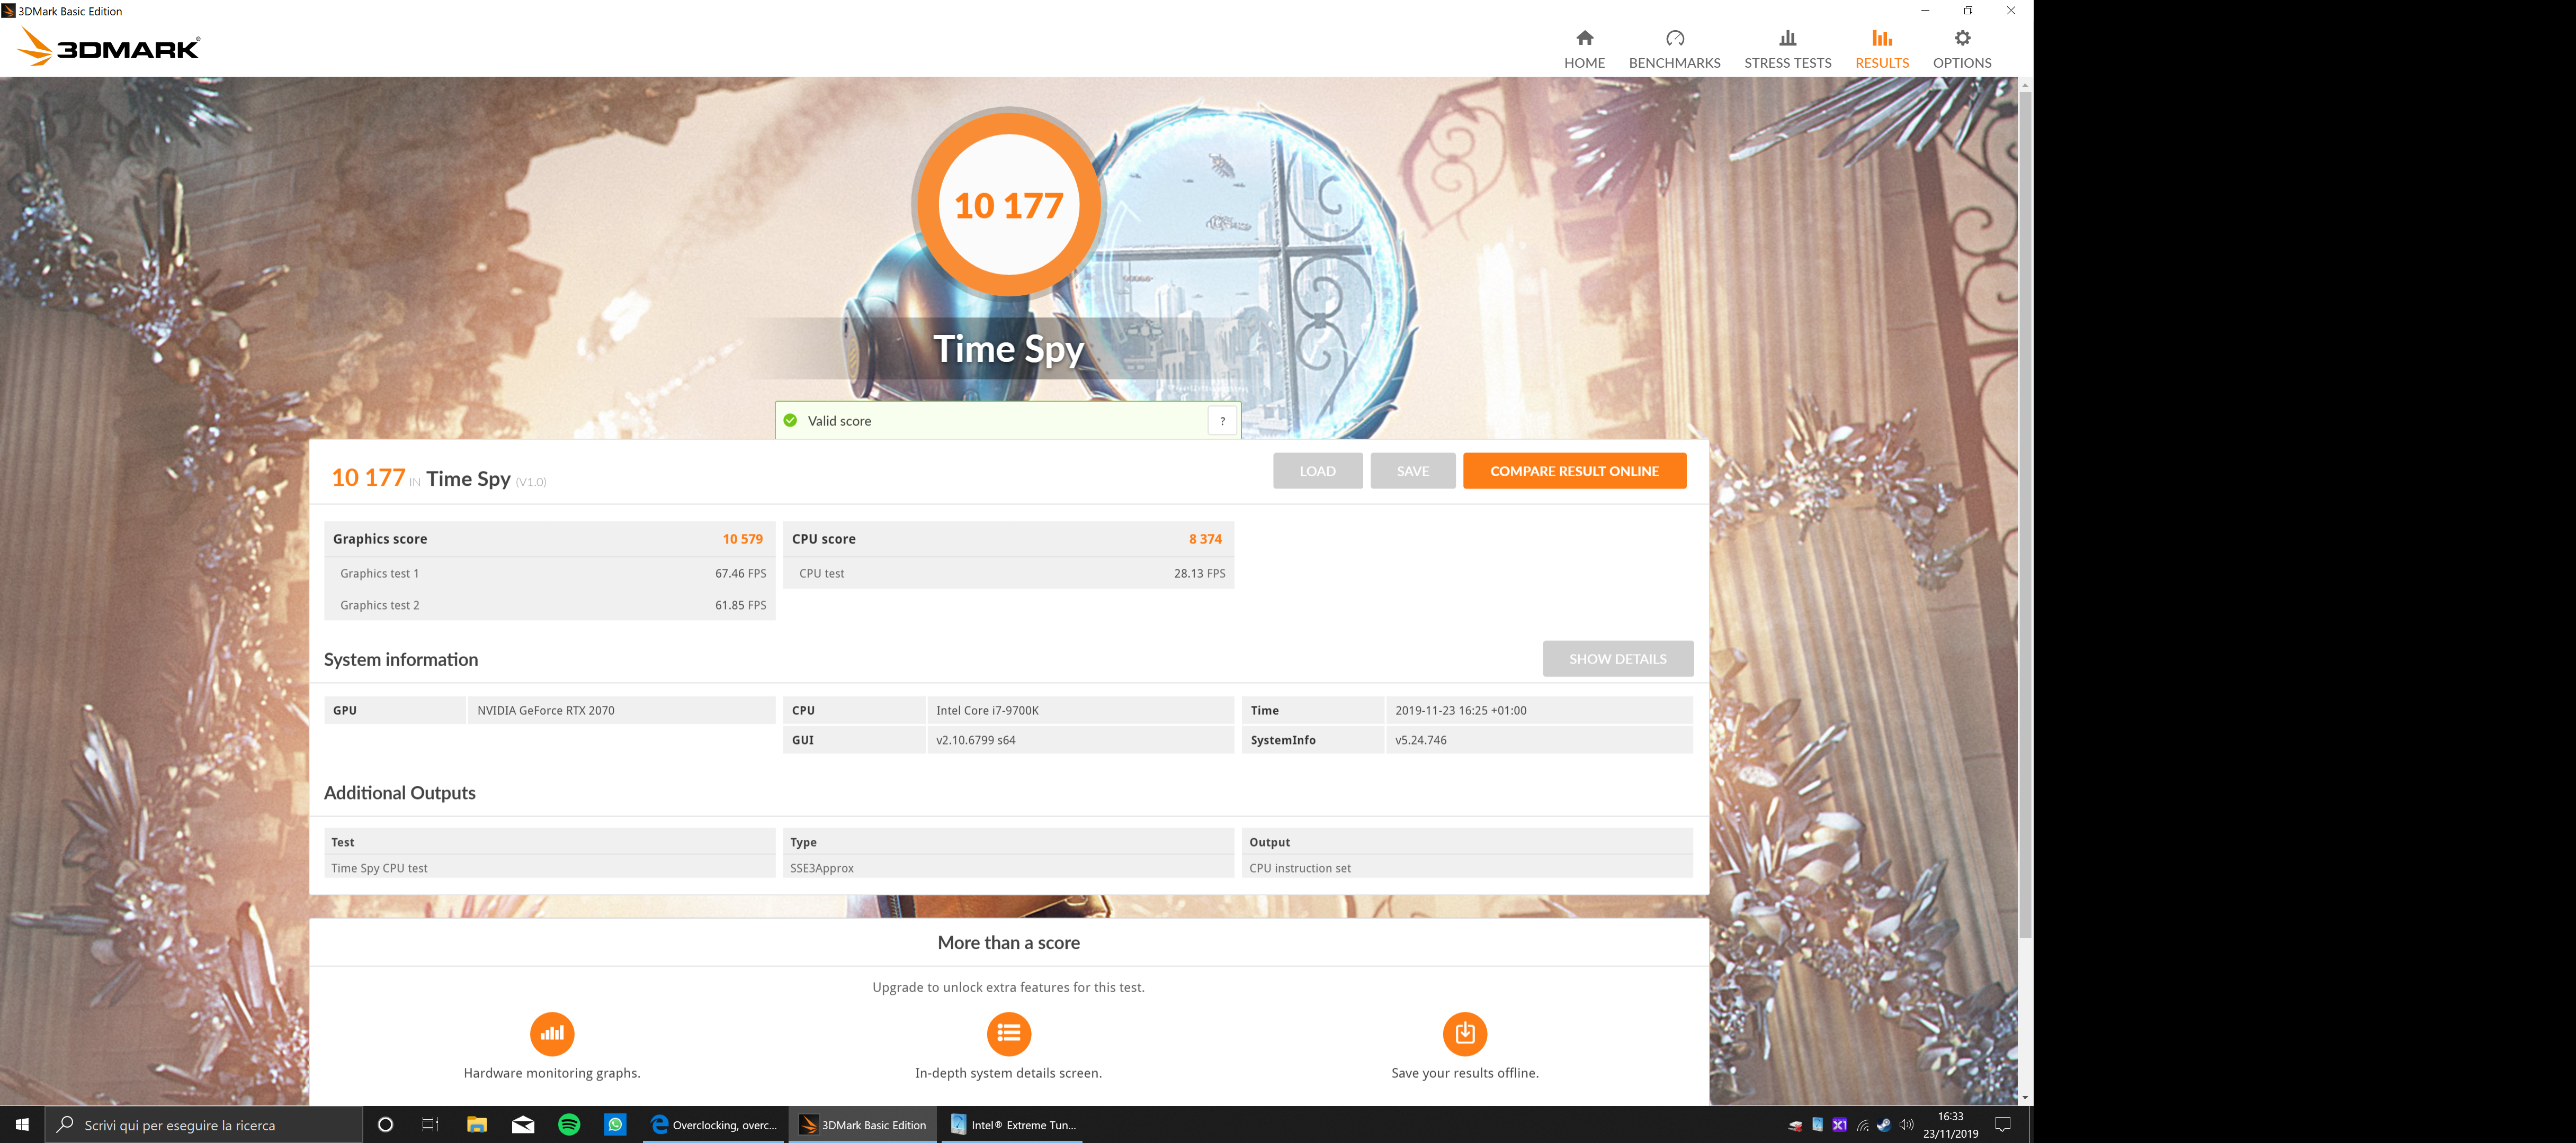Click the Hardware monitoring graphs icon
2576x1143 pixels.
tap(552, 1033)
